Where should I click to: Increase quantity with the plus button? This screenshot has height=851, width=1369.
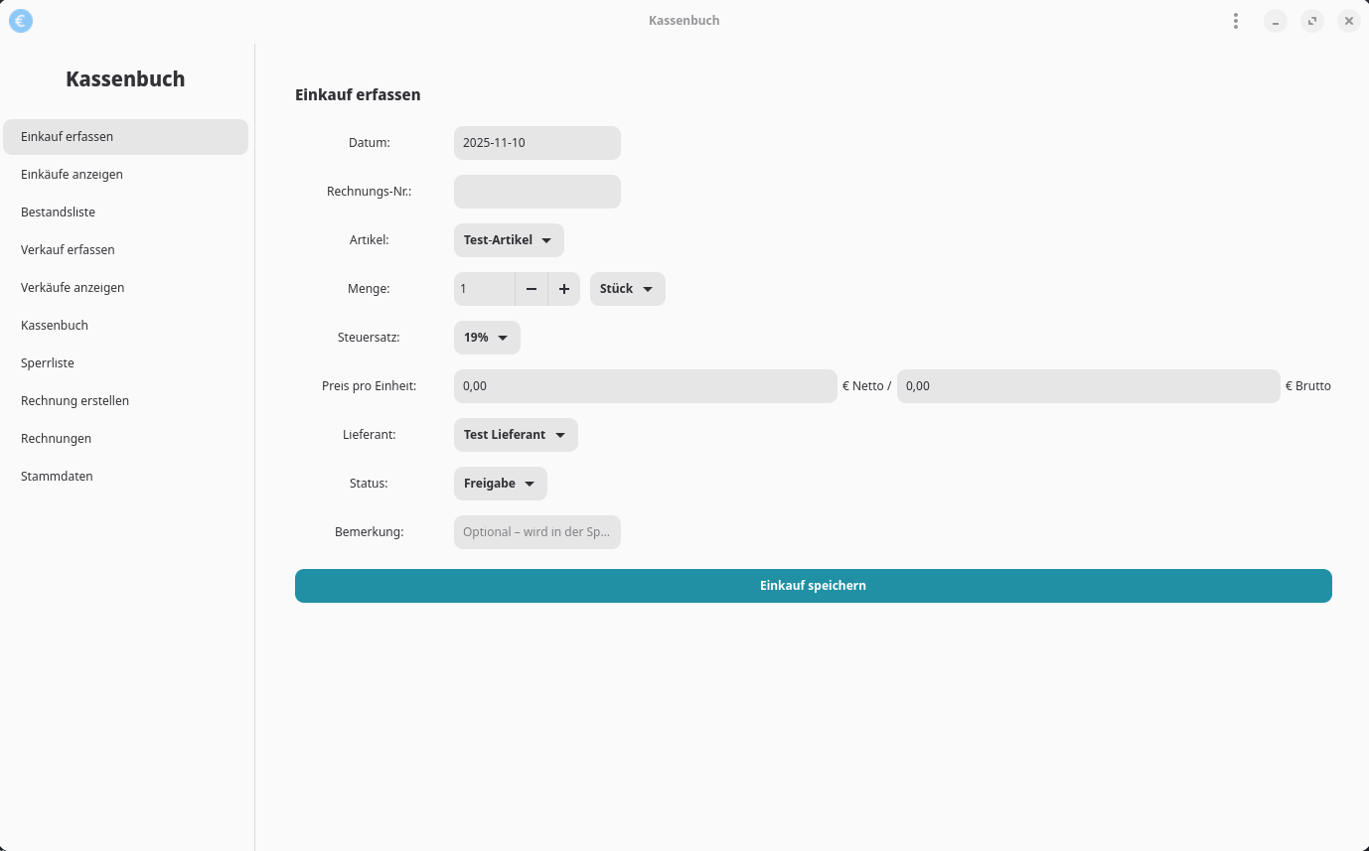coord(563,289)
